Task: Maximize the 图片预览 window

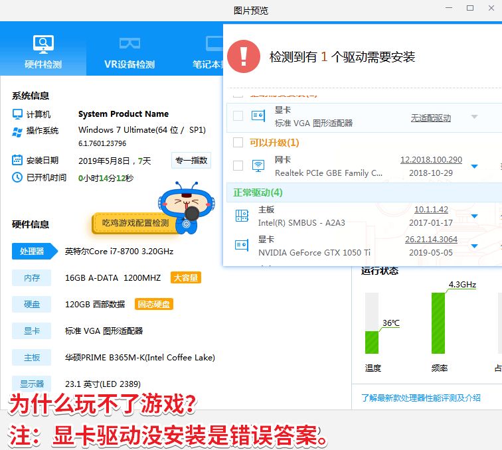Action: pyautogui.click(x=469, y=8)
